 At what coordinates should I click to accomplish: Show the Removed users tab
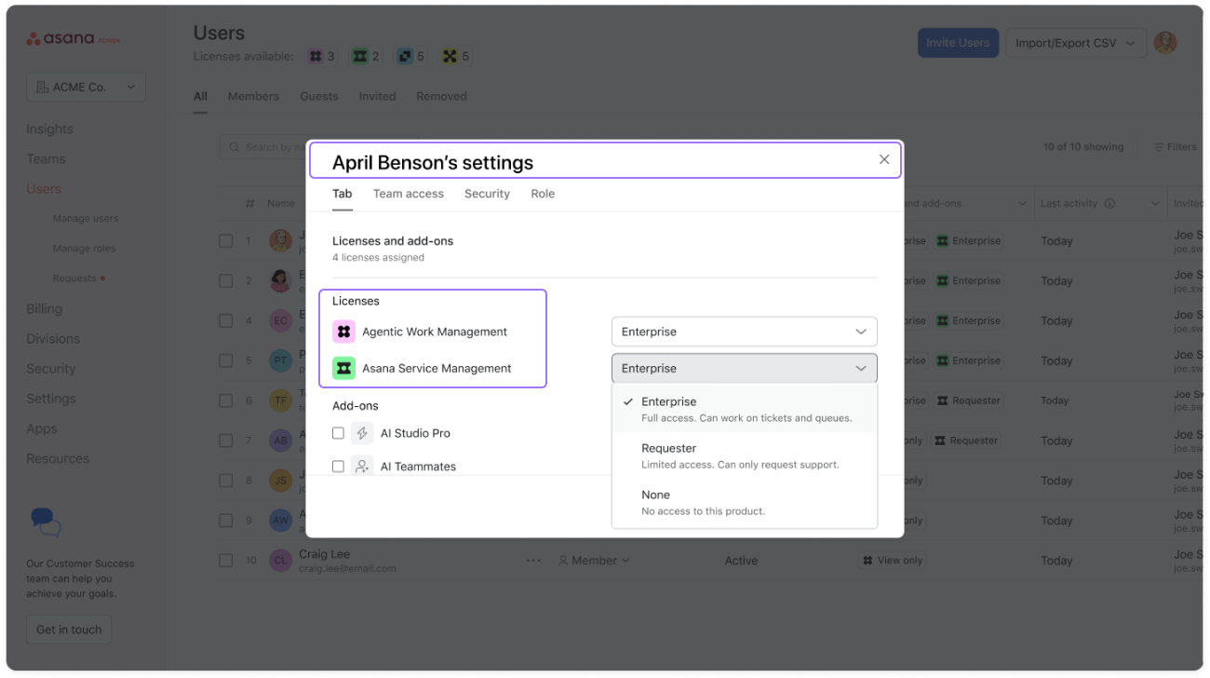(x=441, y=96)
